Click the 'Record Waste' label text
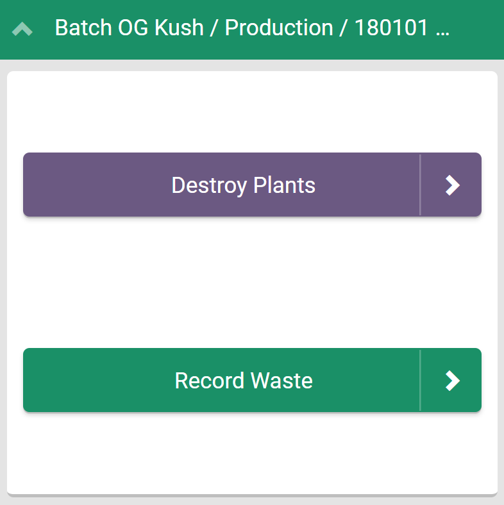504x505 pixels. 244,381
